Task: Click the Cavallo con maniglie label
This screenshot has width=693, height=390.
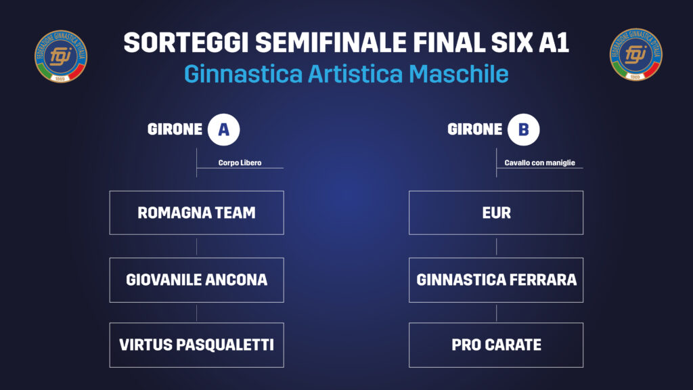Action: click(539, 162)
